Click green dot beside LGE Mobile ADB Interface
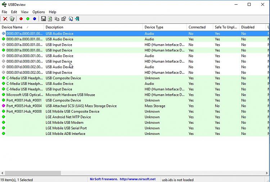The width and height of the screenshot is (270, 182). point(4,133)
